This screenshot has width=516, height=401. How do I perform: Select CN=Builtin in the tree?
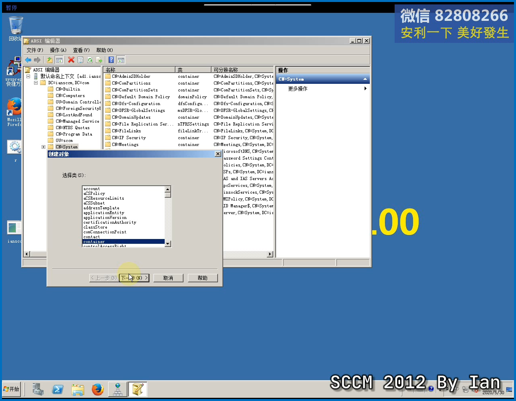[x=68, y=89]
